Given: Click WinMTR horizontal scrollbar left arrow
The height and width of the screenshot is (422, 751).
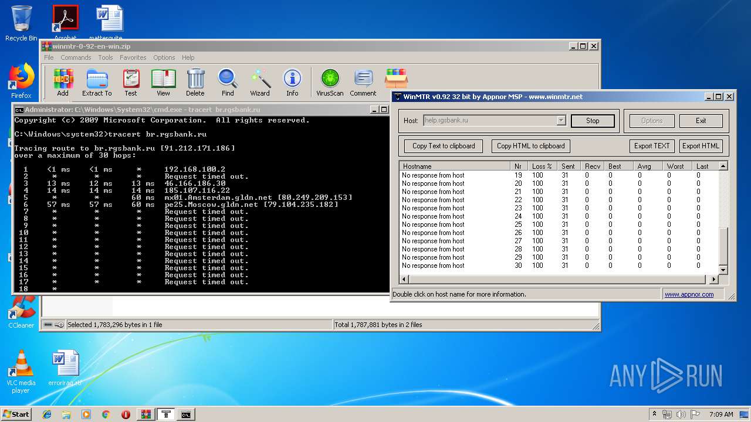Looking at the screenshot, I should (x=404, y=280).
